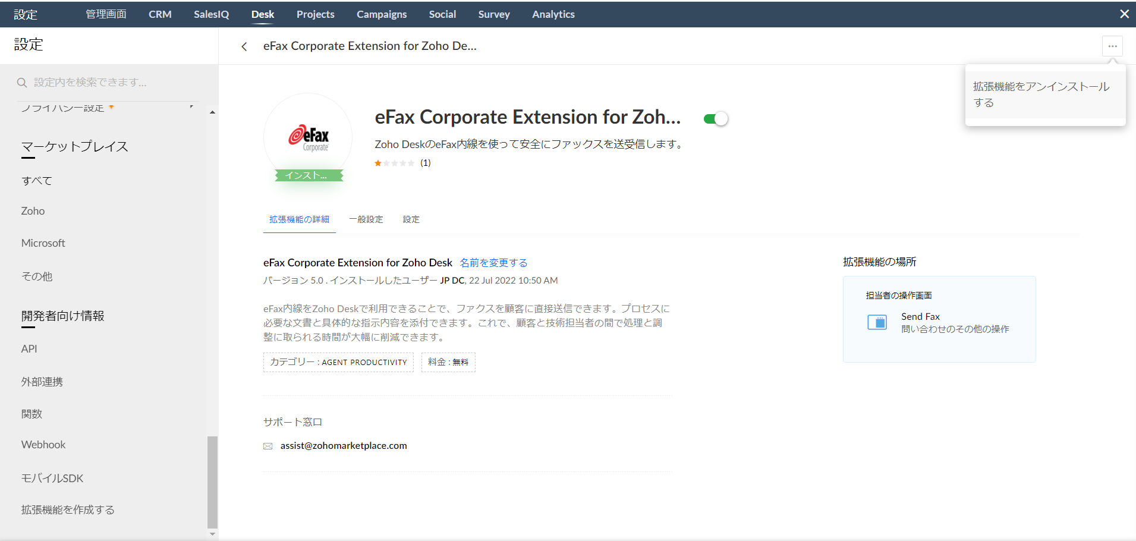The height and width of the screenshot is (541, 1136).
Task: Open モバイルSDK in the sidebar
Action: pos(52,478)
